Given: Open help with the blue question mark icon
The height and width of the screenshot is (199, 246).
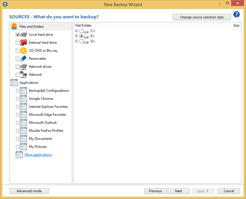Looking at the screenshot, I should (237, 14).
